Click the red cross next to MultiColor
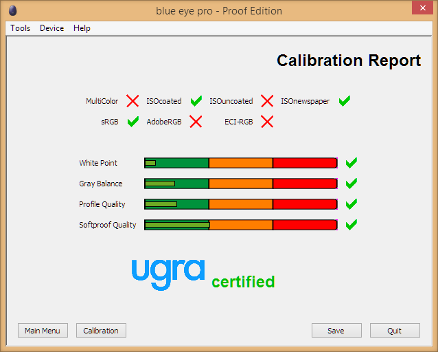This screenshot has width=438, height=352. point(132,101)
